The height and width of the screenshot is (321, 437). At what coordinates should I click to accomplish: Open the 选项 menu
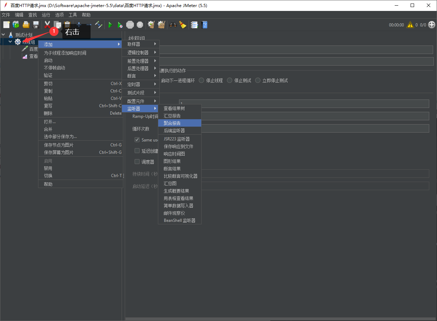pyautogui.click(x=60, y=15)
